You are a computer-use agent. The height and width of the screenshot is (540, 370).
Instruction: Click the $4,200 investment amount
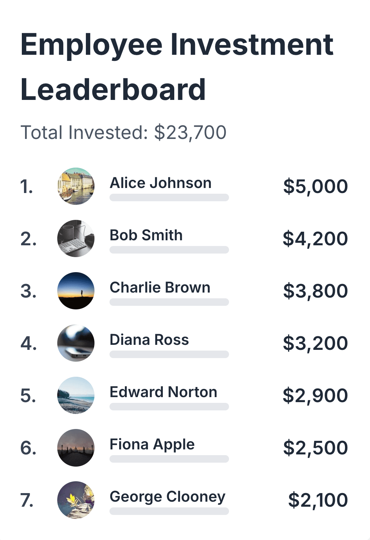click(315, 239)
